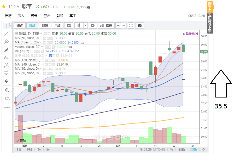Select the price range projection tool
The width and height of the screenshot is (235, 156).
pyautogui.click(x=6, y=73)
